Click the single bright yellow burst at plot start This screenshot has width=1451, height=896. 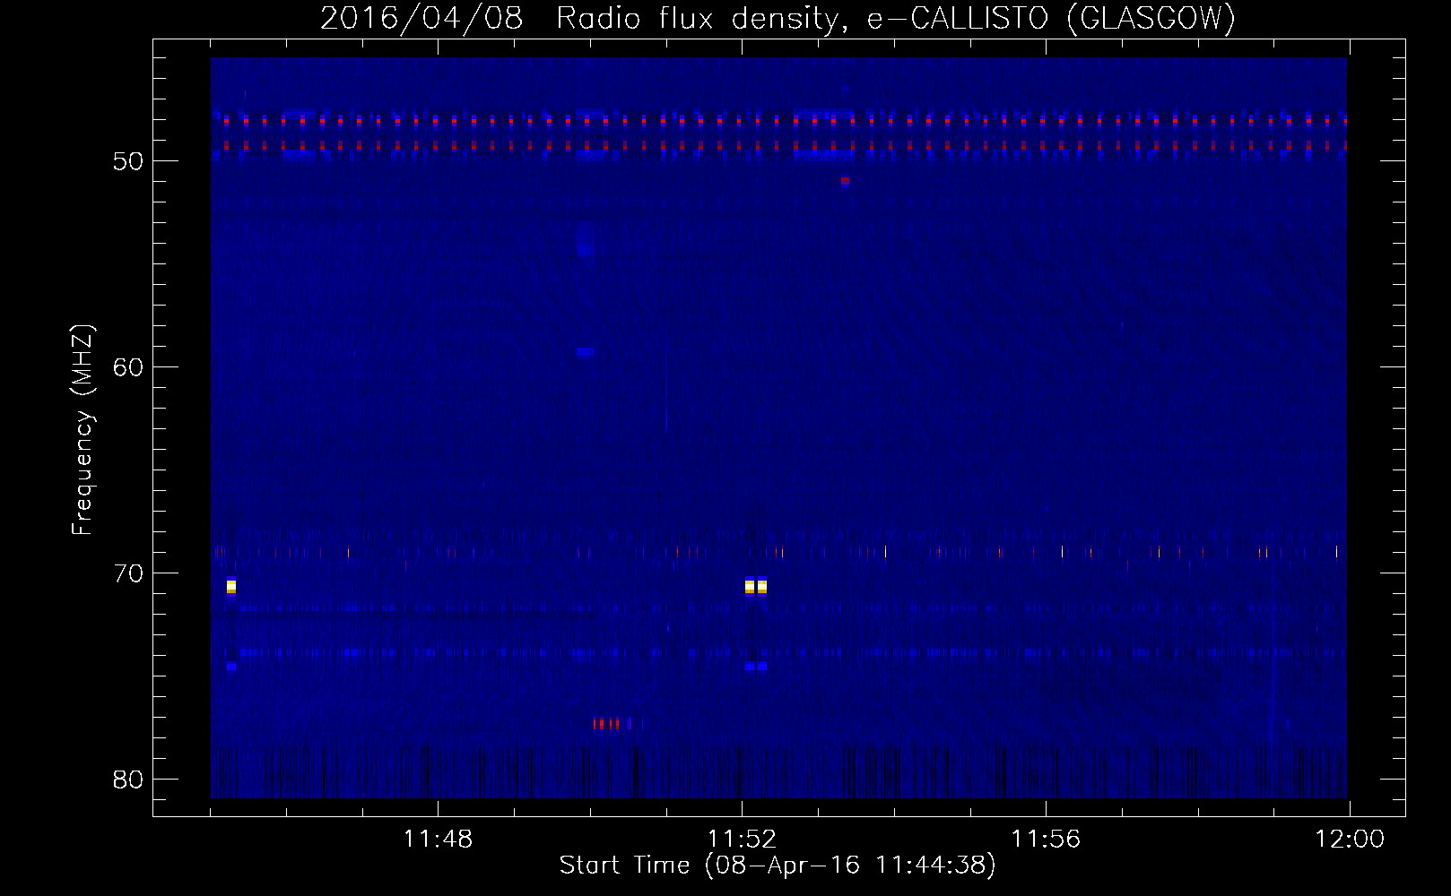(x=231, y=587)
